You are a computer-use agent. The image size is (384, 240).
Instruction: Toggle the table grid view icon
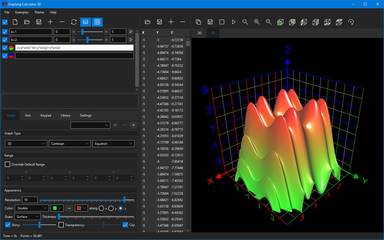click(x=97, y=22)
